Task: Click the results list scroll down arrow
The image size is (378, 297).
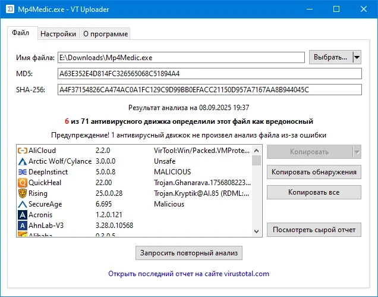Action: tap(257, 232)
